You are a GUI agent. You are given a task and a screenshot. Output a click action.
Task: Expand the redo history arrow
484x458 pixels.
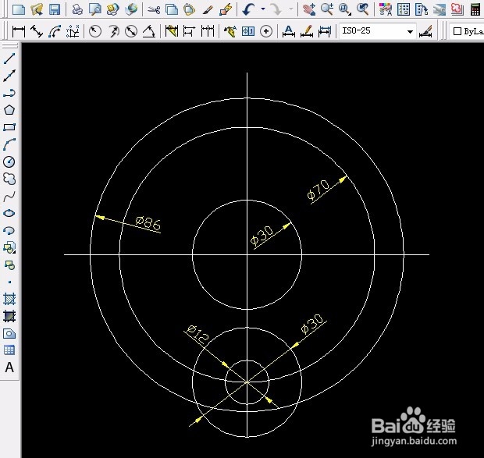290,9
